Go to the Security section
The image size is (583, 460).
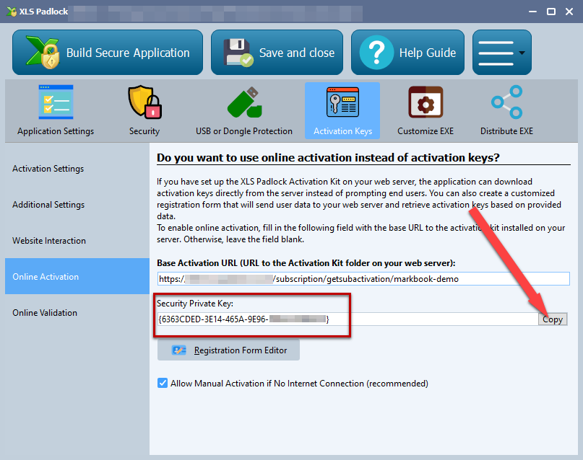pos(144,111)
